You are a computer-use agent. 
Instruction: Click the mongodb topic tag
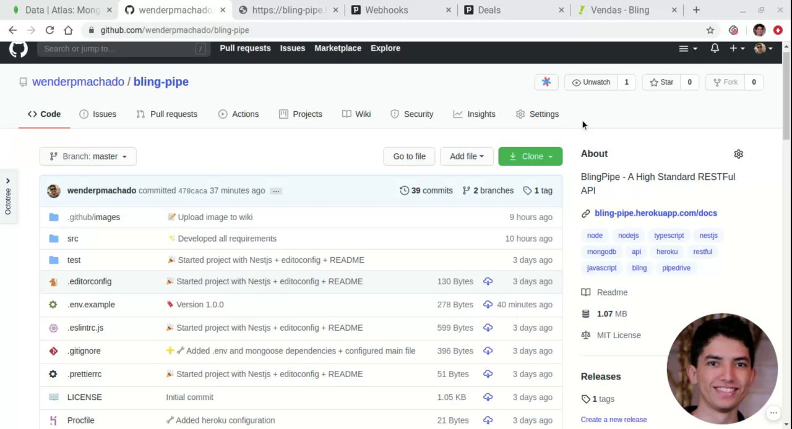[601, 252]
